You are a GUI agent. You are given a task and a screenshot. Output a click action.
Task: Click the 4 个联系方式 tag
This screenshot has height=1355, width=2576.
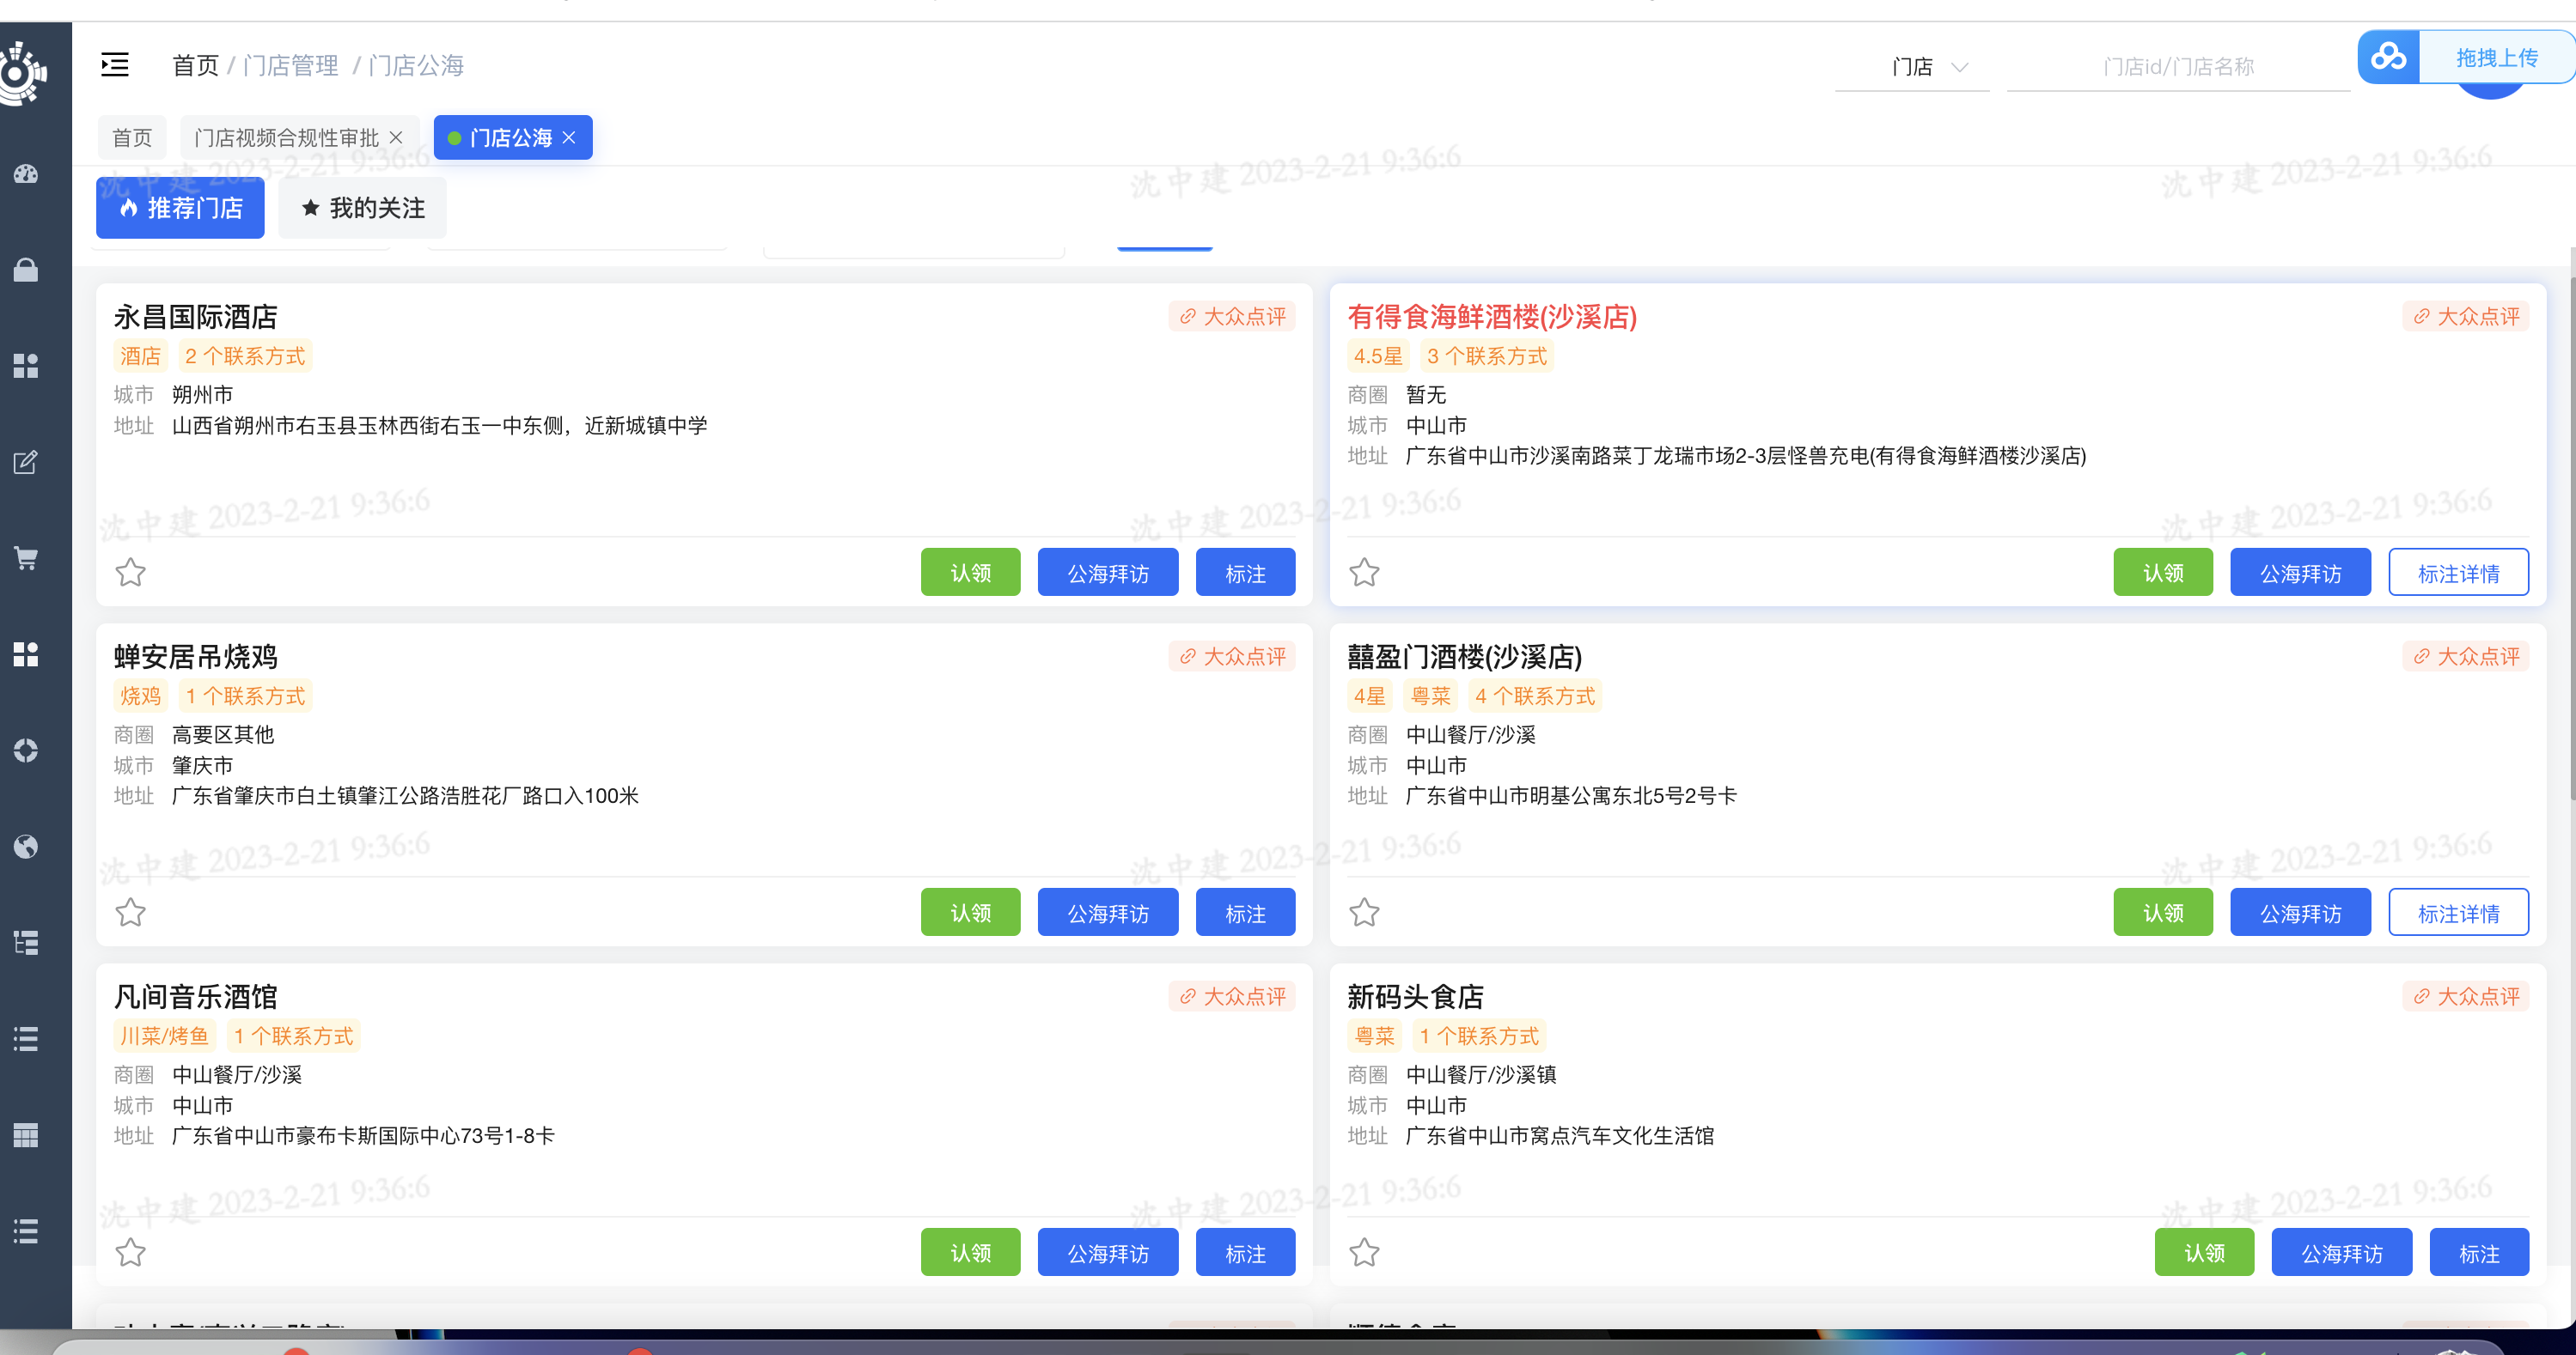[1534, 696]
